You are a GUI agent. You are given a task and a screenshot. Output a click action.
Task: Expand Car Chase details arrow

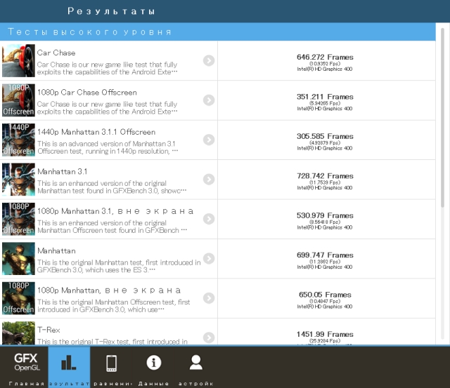point(209,60)
